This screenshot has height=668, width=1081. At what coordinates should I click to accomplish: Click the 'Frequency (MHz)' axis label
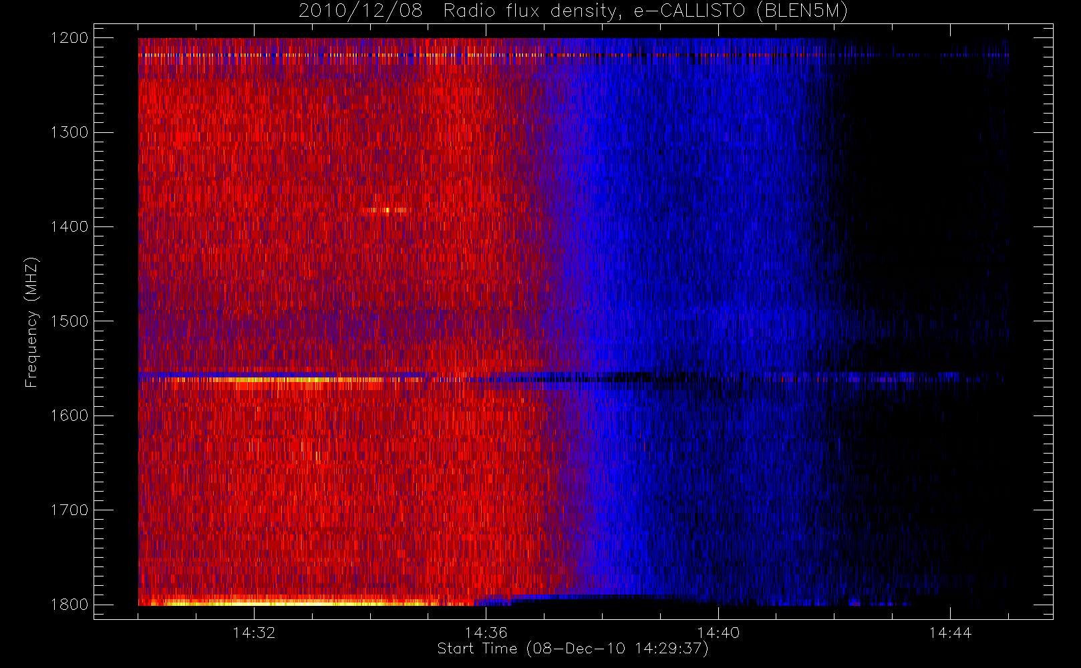31,322
